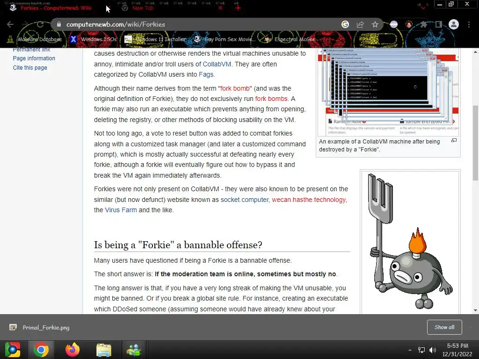
Task: Click the scrollbar down arrow
Action: 475,310
